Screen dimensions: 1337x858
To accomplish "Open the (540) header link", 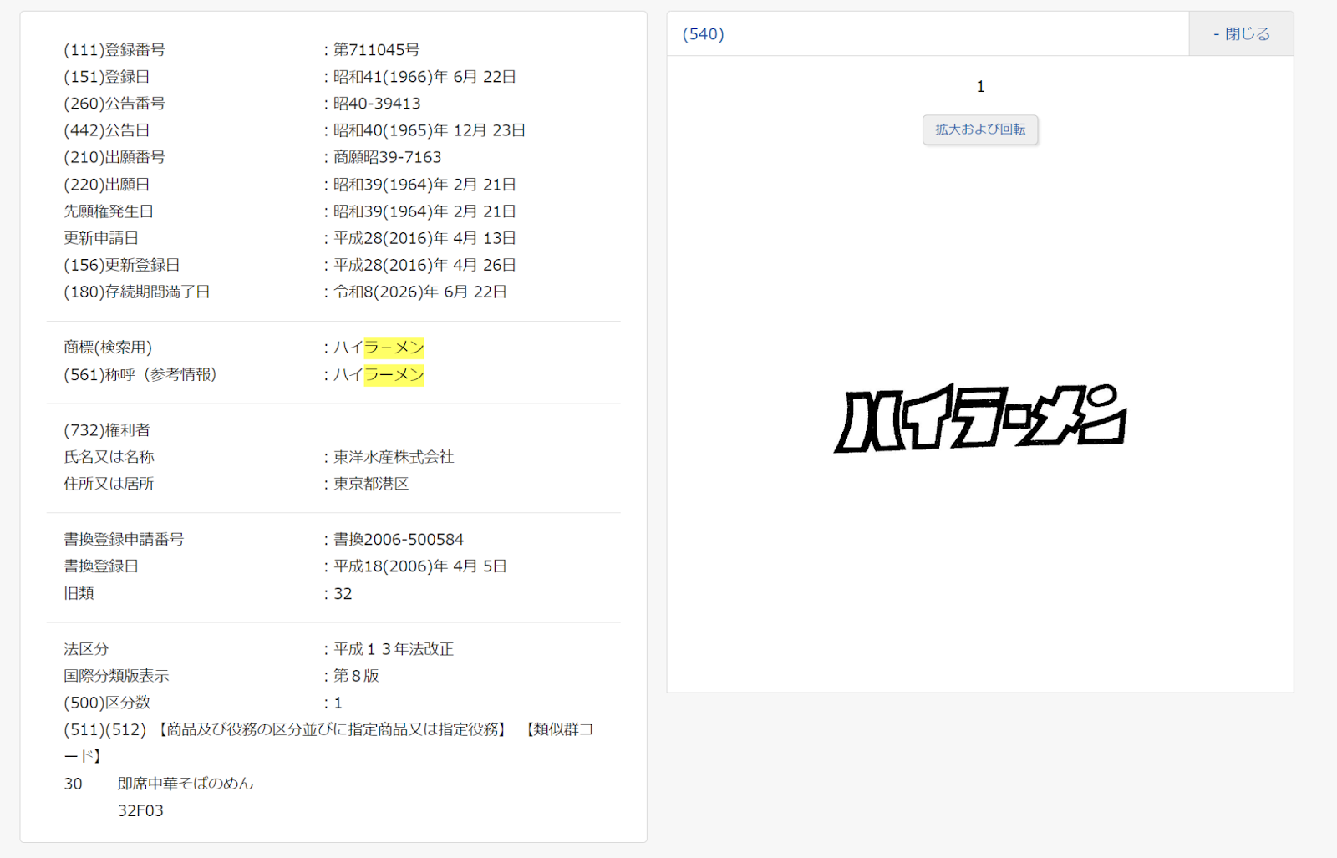I will [704, 34].
